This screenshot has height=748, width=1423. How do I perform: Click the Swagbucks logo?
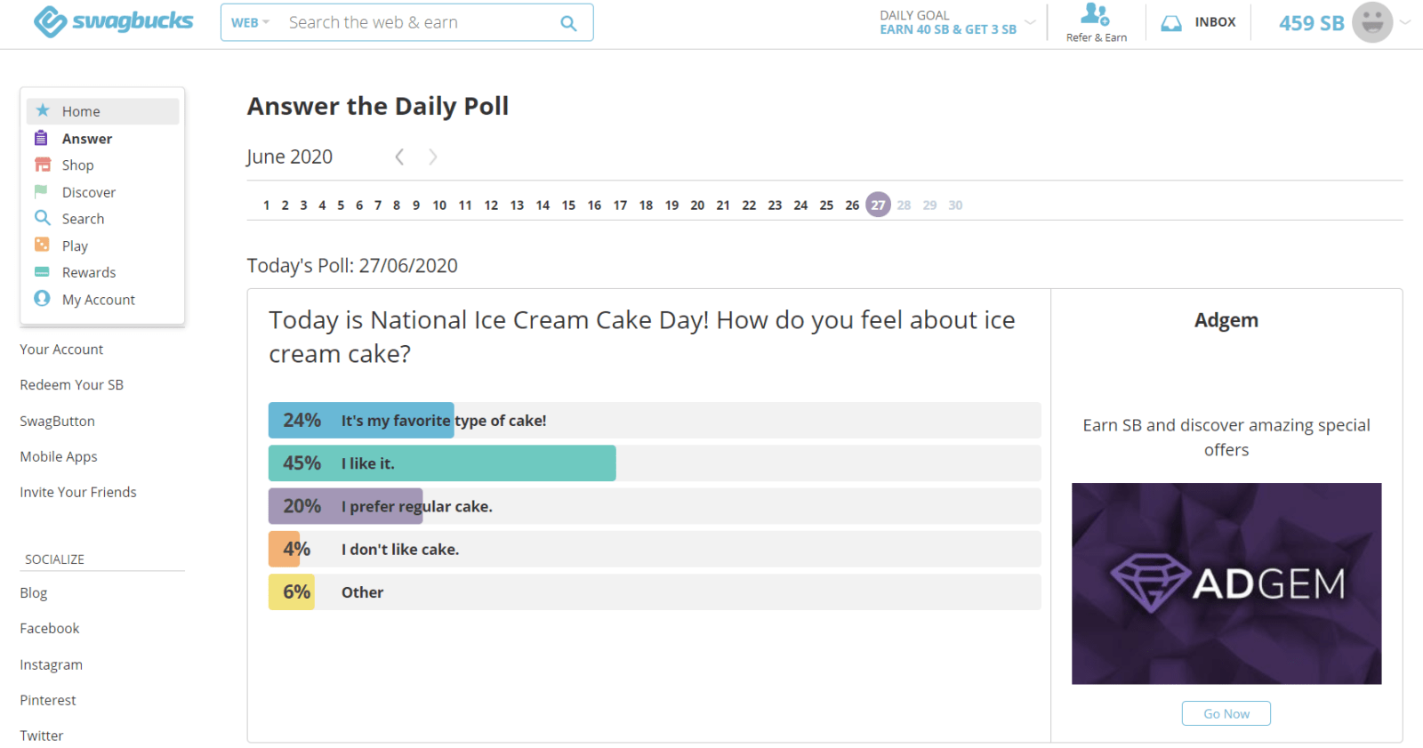point(113,21)
